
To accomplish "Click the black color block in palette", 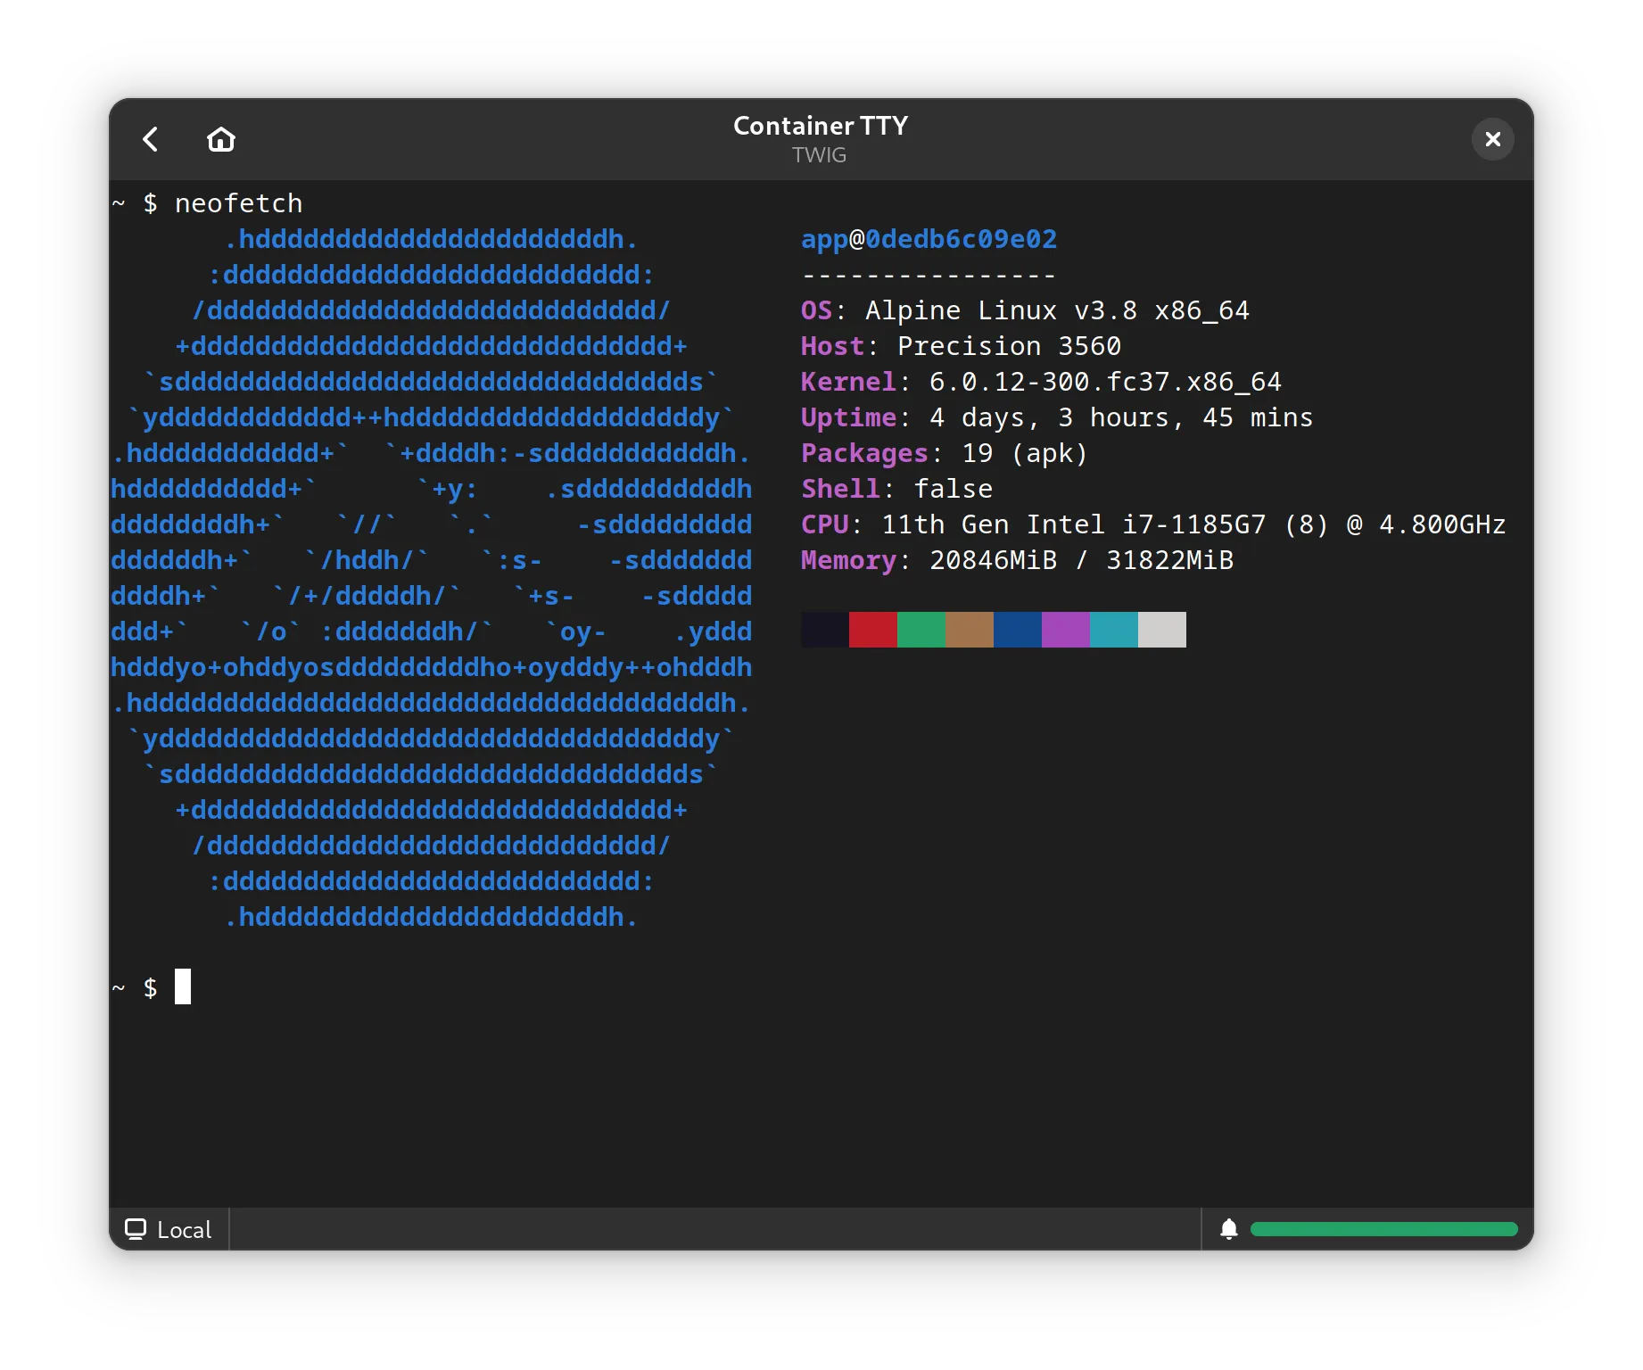I will pyautogui.click(x=824, y=630).
